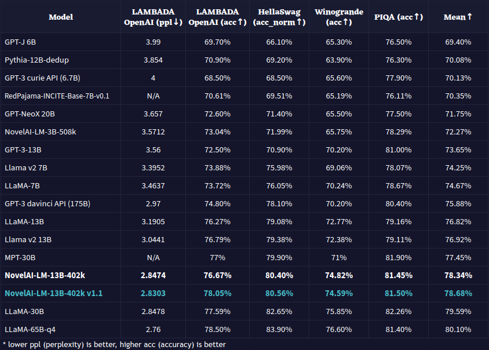This screenshot has height=350, width=489.
Task: Click the LAMBADA OpenAI (acc) column header
Action: pyautogui.click(x=217, y=17)
